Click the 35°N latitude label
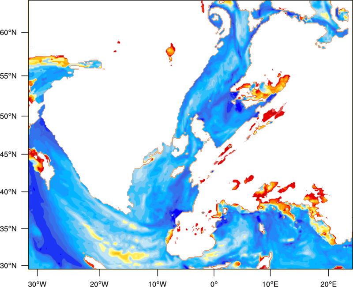The height and width of the screenshot is (287, 353). (x=8, y=229)
